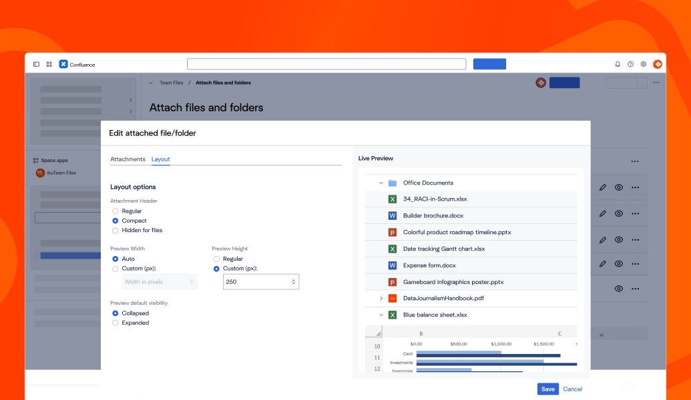Select Custom (px) preview width option

[x=116, y=269]
